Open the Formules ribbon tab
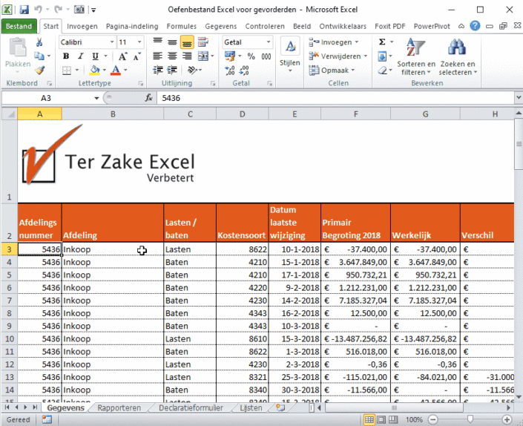The height and width of the screenshot is (426, 523). (182, 26)
